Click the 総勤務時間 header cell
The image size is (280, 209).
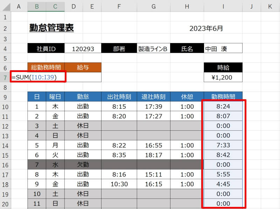46,67
